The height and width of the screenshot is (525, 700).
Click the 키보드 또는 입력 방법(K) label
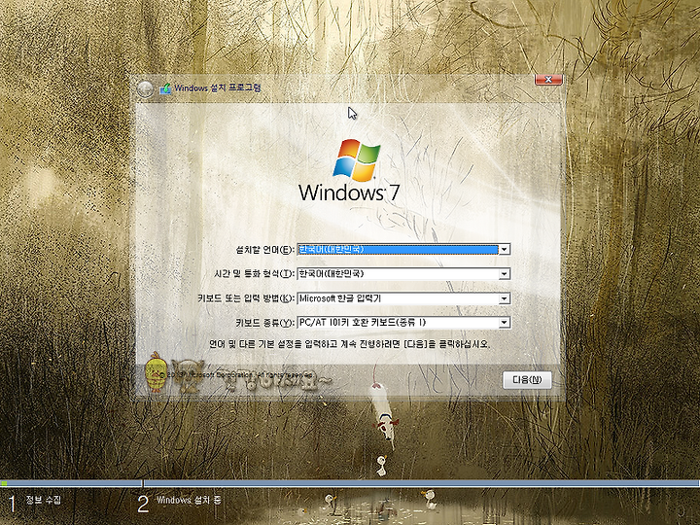pos(246,298)
